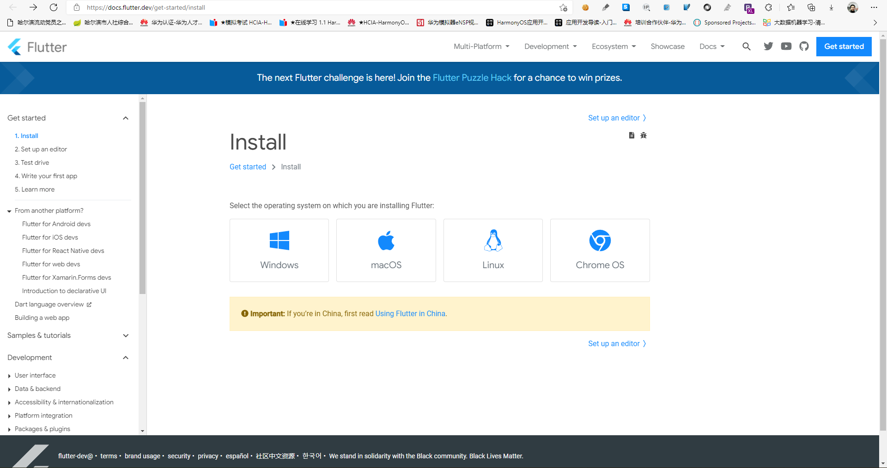887x468 pixels.
Task: Open the browser Favorites list
Action: [x=791, y=7]
